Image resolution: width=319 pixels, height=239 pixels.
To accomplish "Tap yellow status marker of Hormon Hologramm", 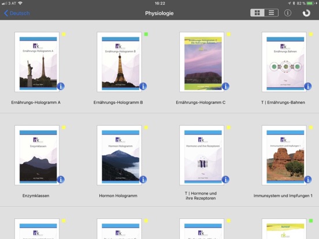I will point(146,128).
